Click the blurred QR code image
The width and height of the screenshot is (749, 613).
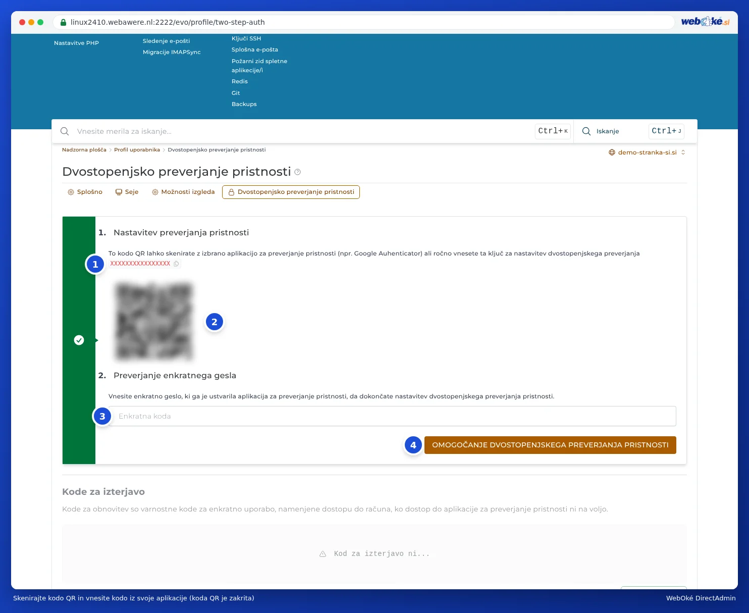[x=154, y=322]
